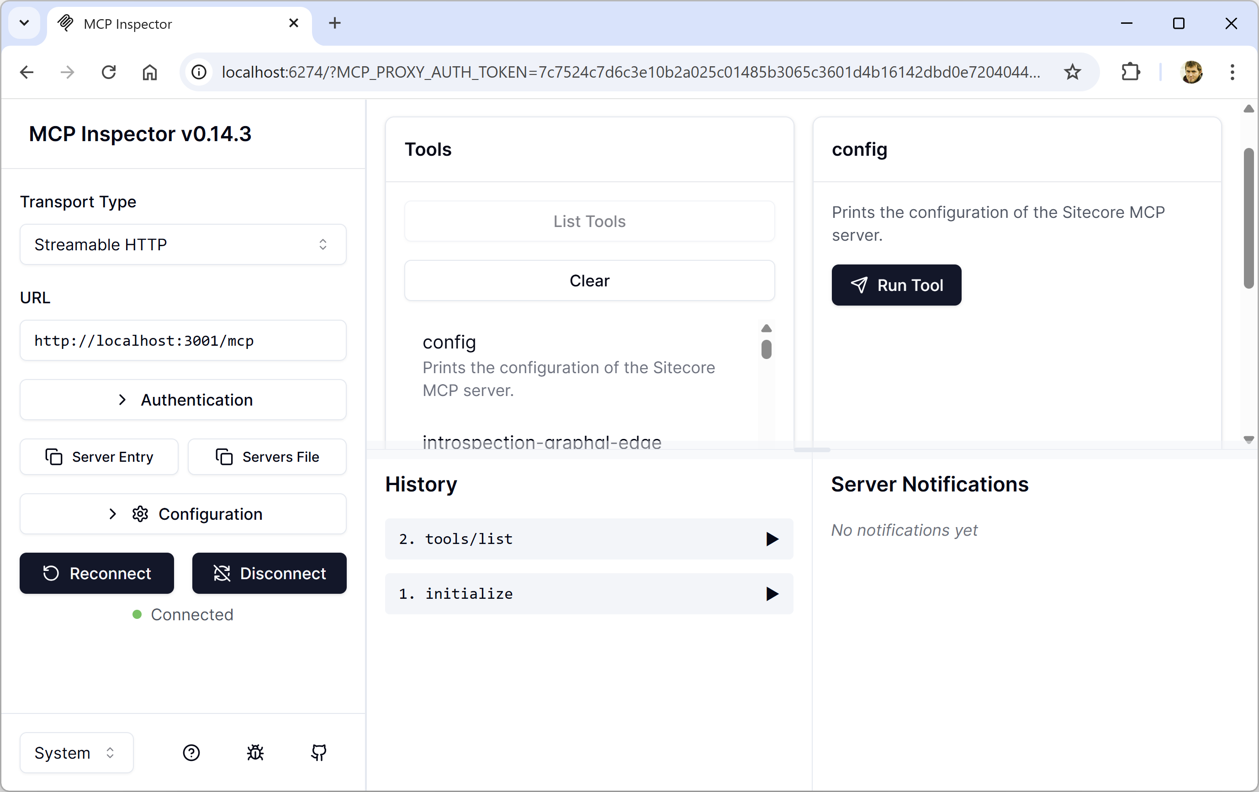Open Chrome's three-dot menu
This screenshot has width=1259, height=792.
point(1233,72)
